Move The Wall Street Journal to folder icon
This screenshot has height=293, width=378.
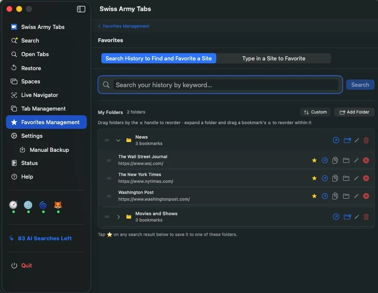tap(346, 160)
